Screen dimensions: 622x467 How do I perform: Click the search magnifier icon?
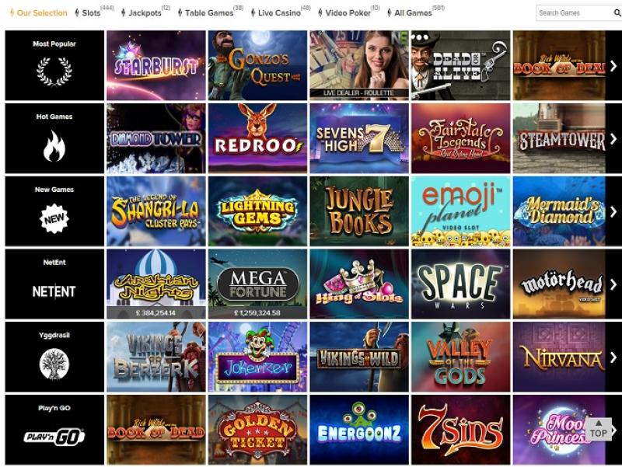pos(617,12)
